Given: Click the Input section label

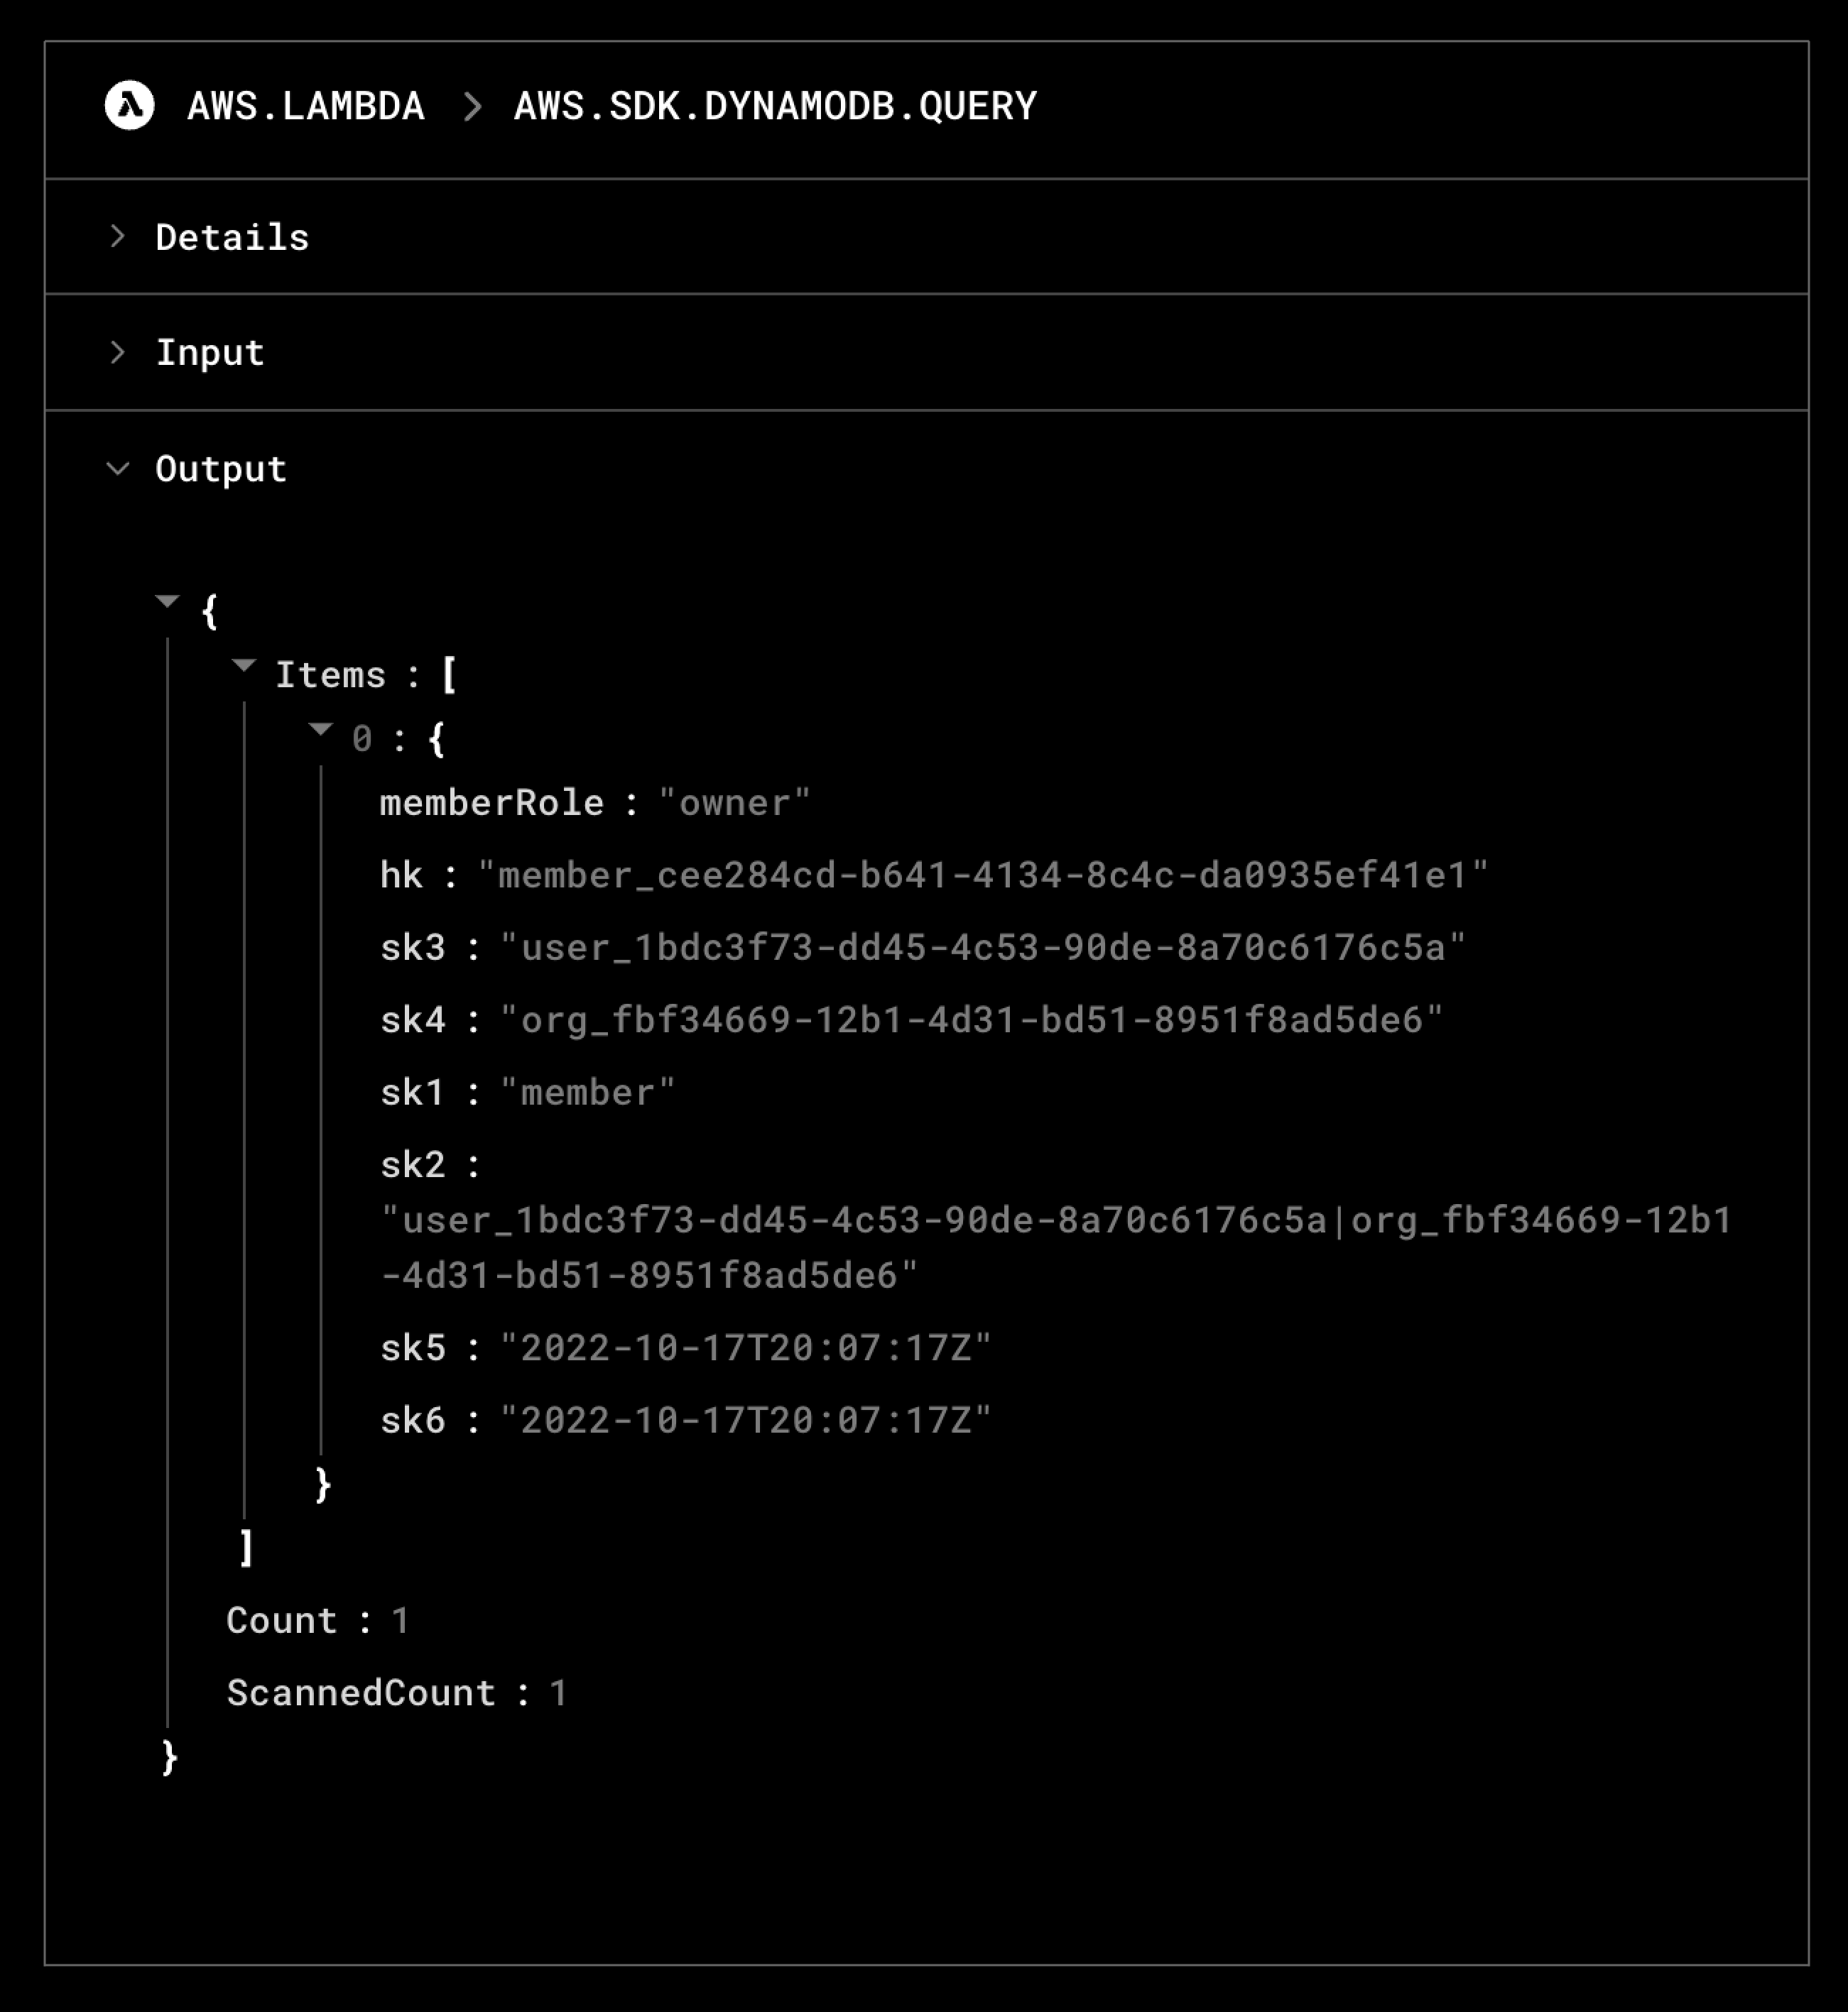Looking at the screenshot, I should click(x=210, y=353).
